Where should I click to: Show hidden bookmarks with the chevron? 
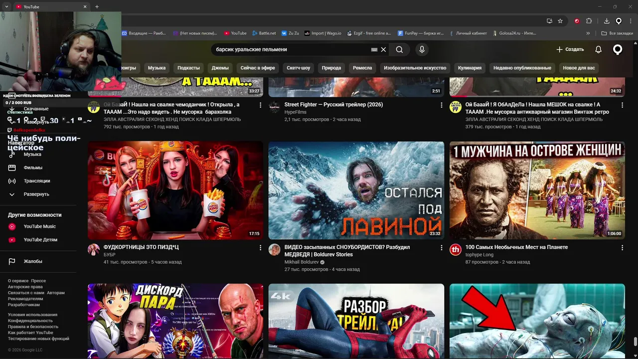[x=588, y=33]
